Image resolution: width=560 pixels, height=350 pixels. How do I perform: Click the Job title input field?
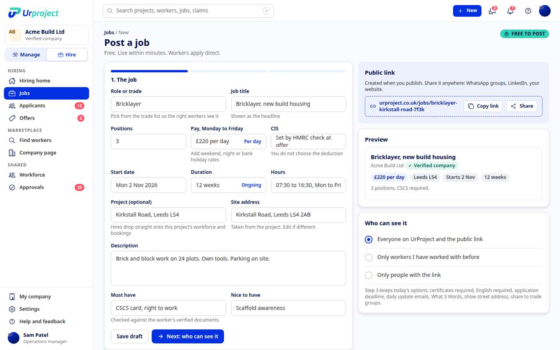click(x=288, y=104)
